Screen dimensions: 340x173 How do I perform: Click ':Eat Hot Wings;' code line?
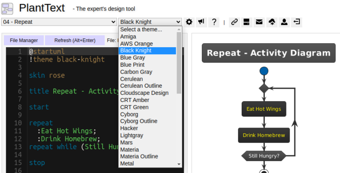[x=66, y=131]
